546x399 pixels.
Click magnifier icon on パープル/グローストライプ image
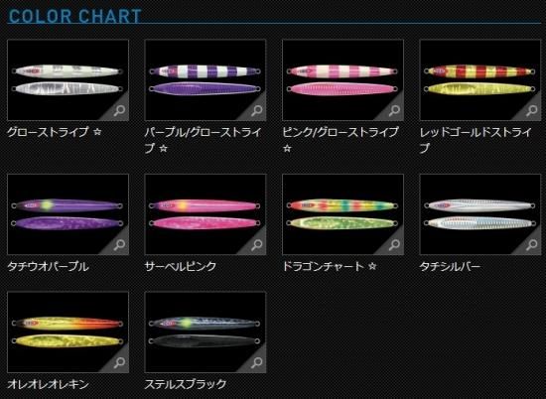(x=257, y=111)
